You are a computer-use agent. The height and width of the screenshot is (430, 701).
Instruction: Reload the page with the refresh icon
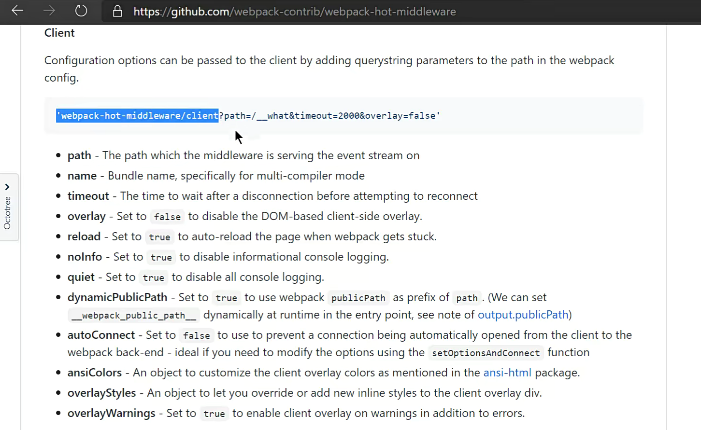(x=81, y=11)
